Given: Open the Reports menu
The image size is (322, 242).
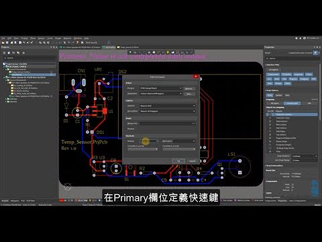Looking at the screenshot, I should [x=67, y=38].
